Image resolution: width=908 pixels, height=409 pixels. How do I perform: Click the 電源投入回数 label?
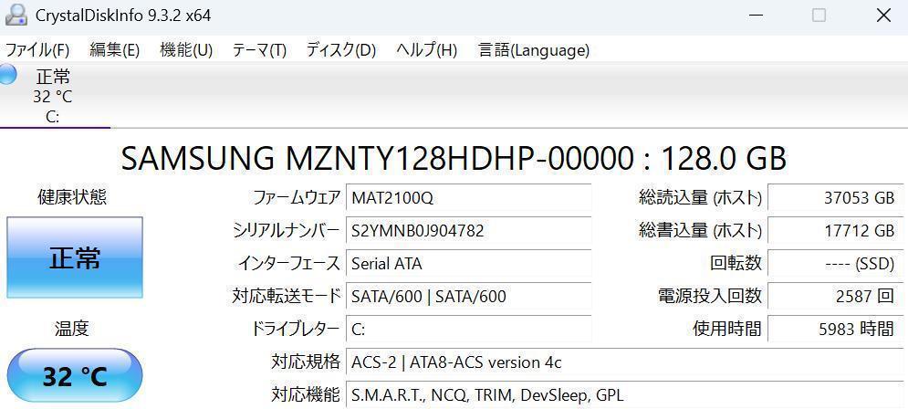pos(709,297)
